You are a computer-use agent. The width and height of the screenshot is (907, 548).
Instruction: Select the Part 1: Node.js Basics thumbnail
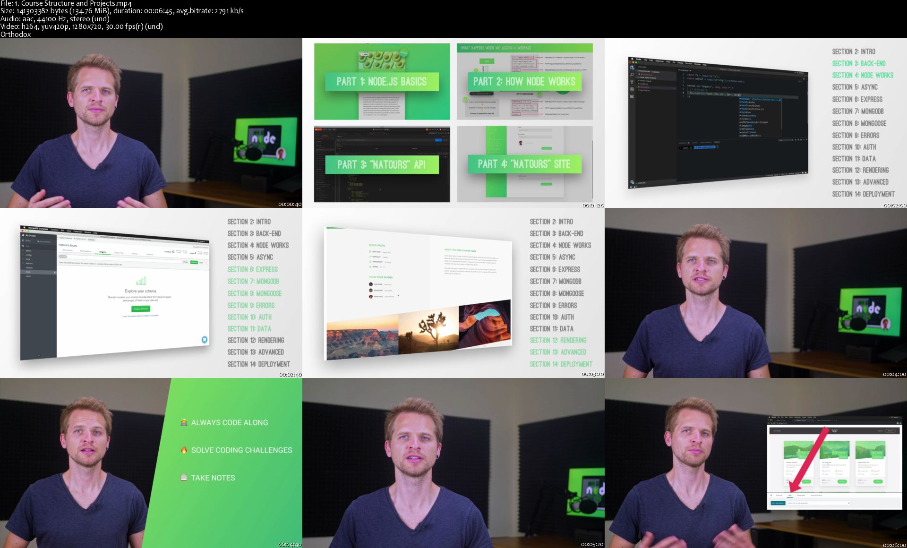[382, 81]
